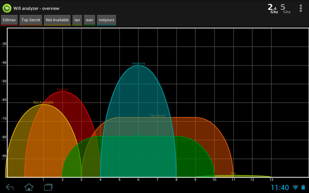Open the three-dot overflow menu
Image resolution: width=309 pixels, height=193 pixels.
click(300, 8)
